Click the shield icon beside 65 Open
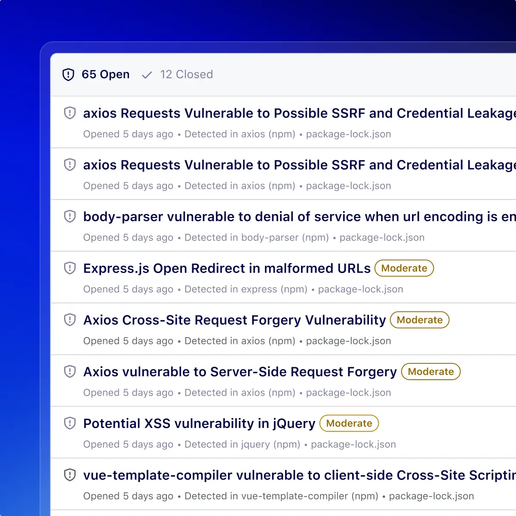516x516 pixels. coord(68,74)
